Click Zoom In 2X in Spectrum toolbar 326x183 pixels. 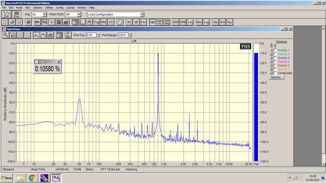click(13, 35)
